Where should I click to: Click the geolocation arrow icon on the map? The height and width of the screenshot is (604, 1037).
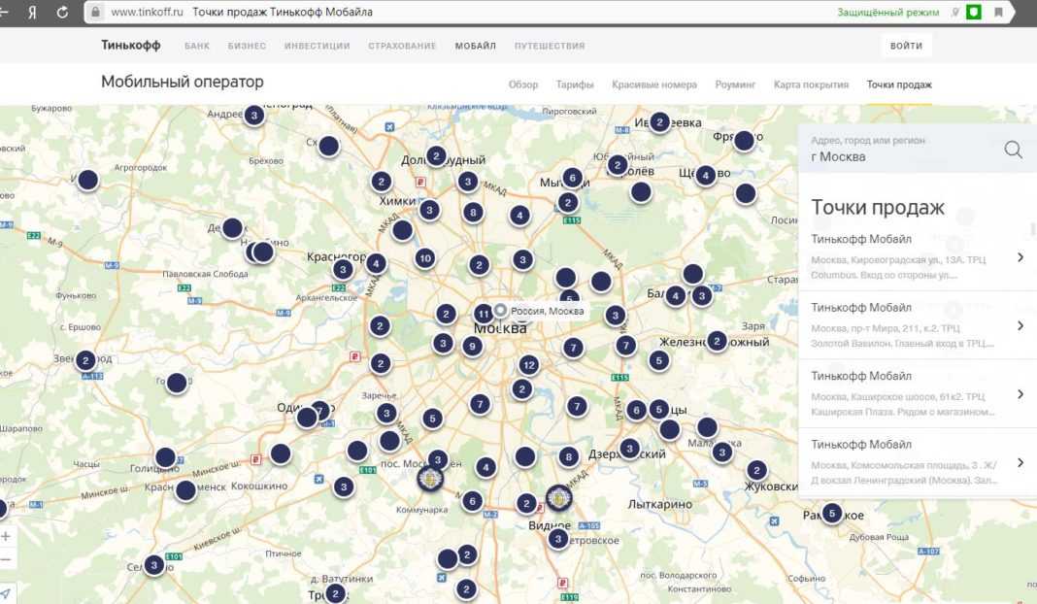pos(5,592)
